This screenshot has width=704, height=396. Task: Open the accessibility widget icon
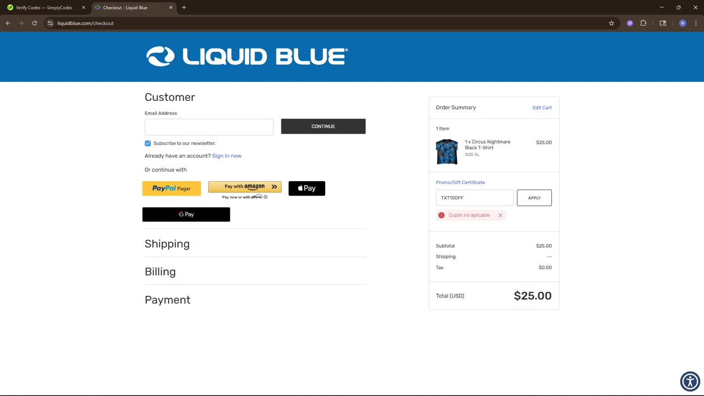(x=690, y=381)
